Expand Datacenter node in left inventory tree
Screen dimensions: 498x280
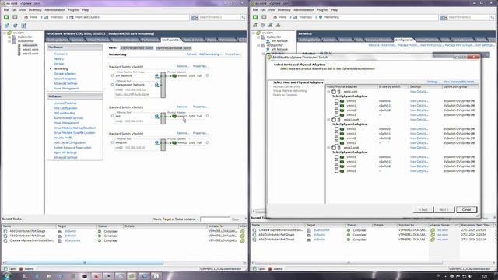pos(9,37)
